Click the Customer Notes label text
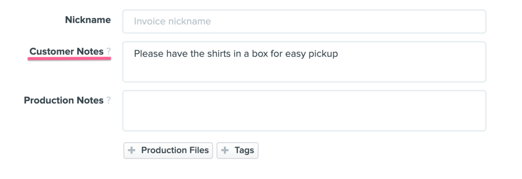This screenshot has width=522, height=179. click(67, 52)
